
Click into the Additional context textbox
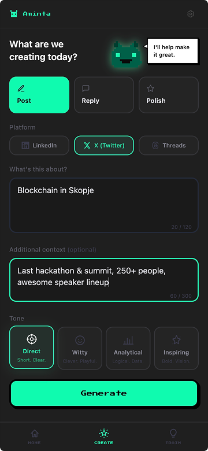coord(104,280)
